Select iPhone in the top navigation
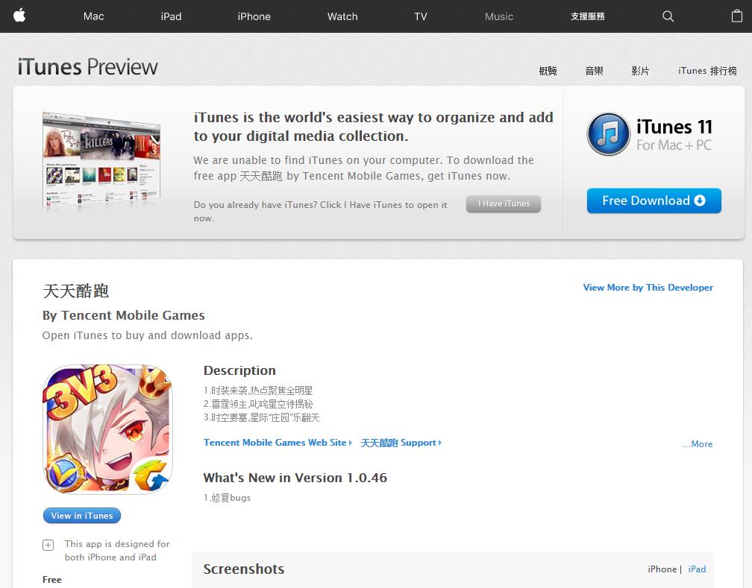Image resolution: width=752 pixels, height=588 pixels. coord(254,16)
